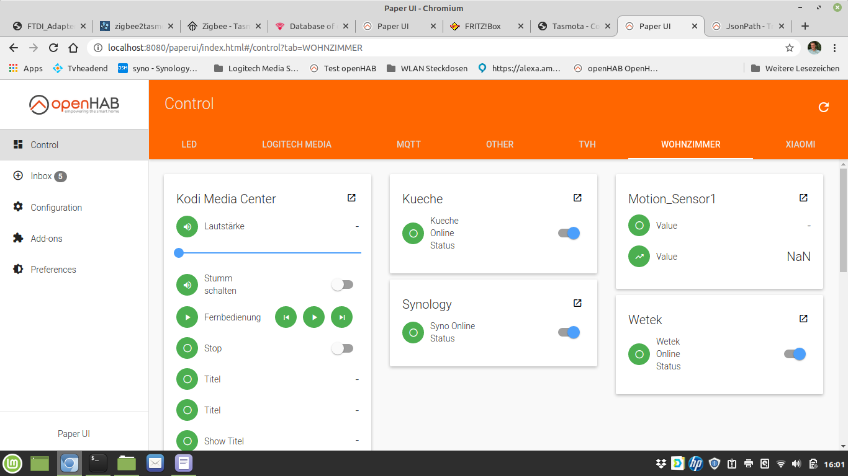Click the Lautstärke volume slider handle

179,253
